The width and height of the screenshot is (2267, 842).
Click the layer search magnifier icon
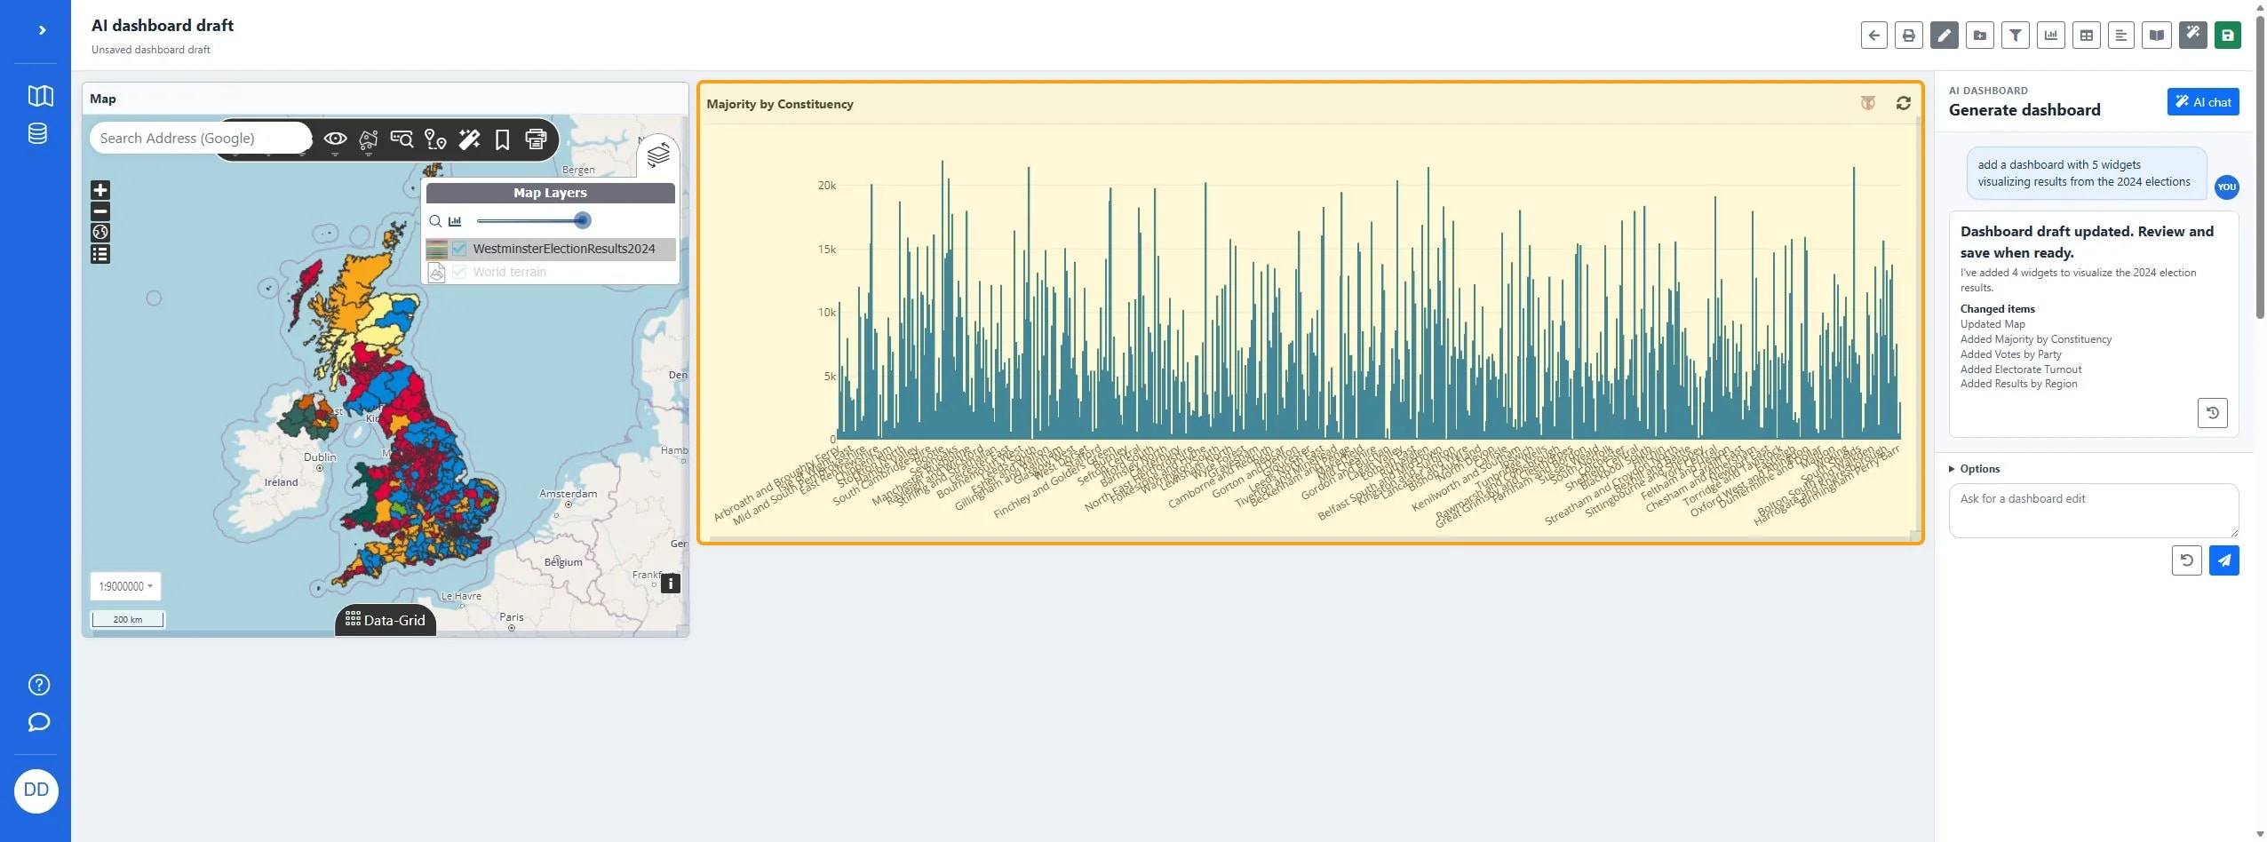pyautogui.click(x=435, y=221)
